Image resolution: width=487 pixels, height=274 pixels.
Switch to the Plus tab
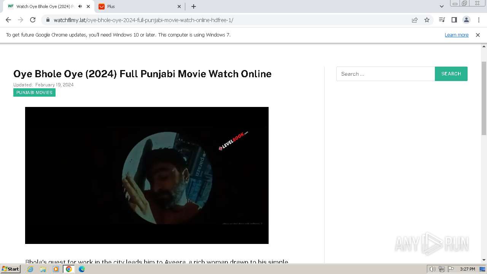[x=140, y=6]
